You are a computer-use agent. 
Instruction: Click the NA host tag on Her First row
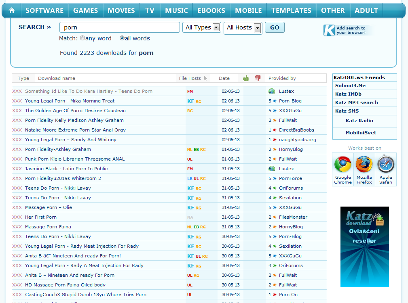pyautogui.click(x=190, y=217)
